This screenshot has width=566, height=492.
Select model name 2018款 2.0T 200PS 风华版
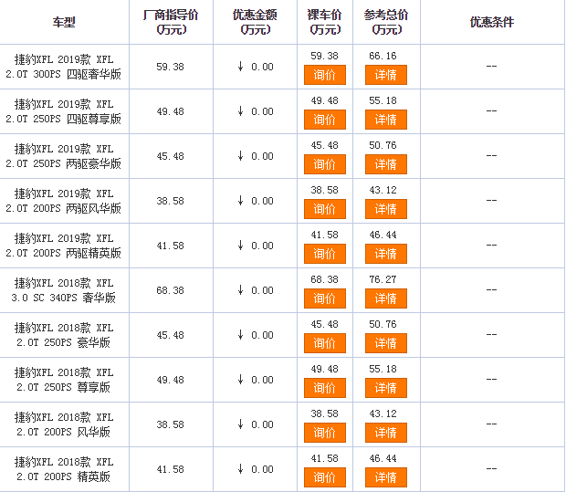64,424
